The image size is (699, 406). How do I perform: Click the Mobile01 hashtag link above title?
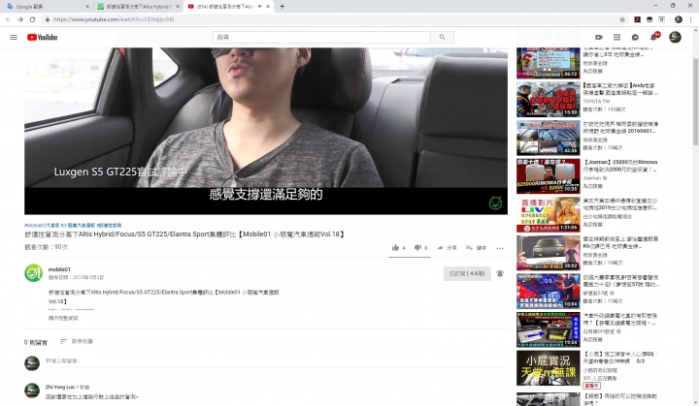coord(42,225)
